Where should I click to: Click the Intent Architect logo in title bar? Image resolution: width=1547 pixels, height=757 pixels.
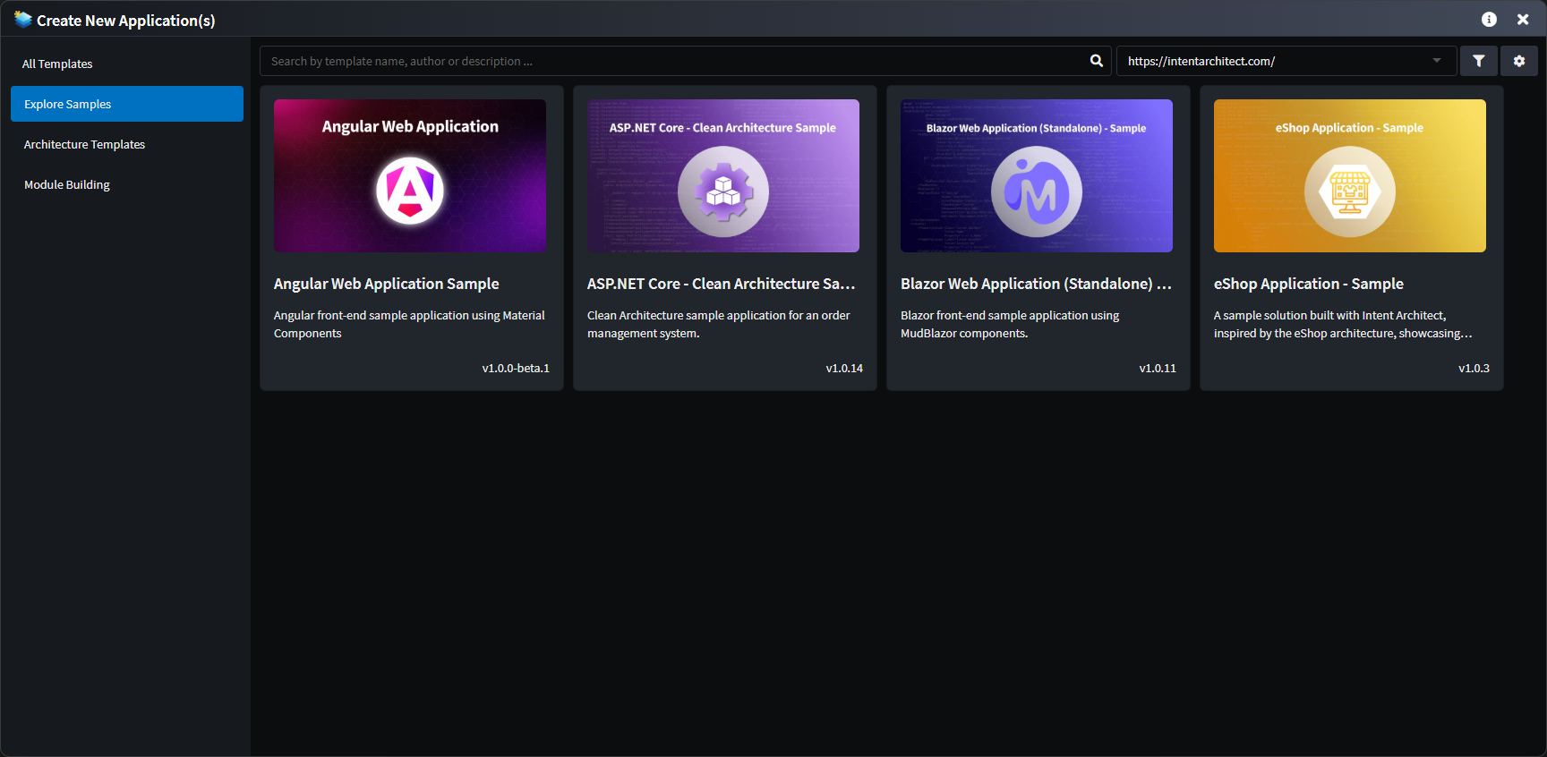point(22,19)
